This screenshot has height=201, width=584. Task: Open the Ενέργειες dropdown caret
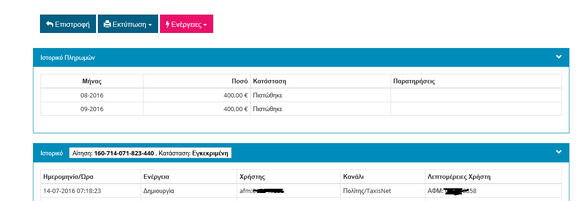pos(205,24)
